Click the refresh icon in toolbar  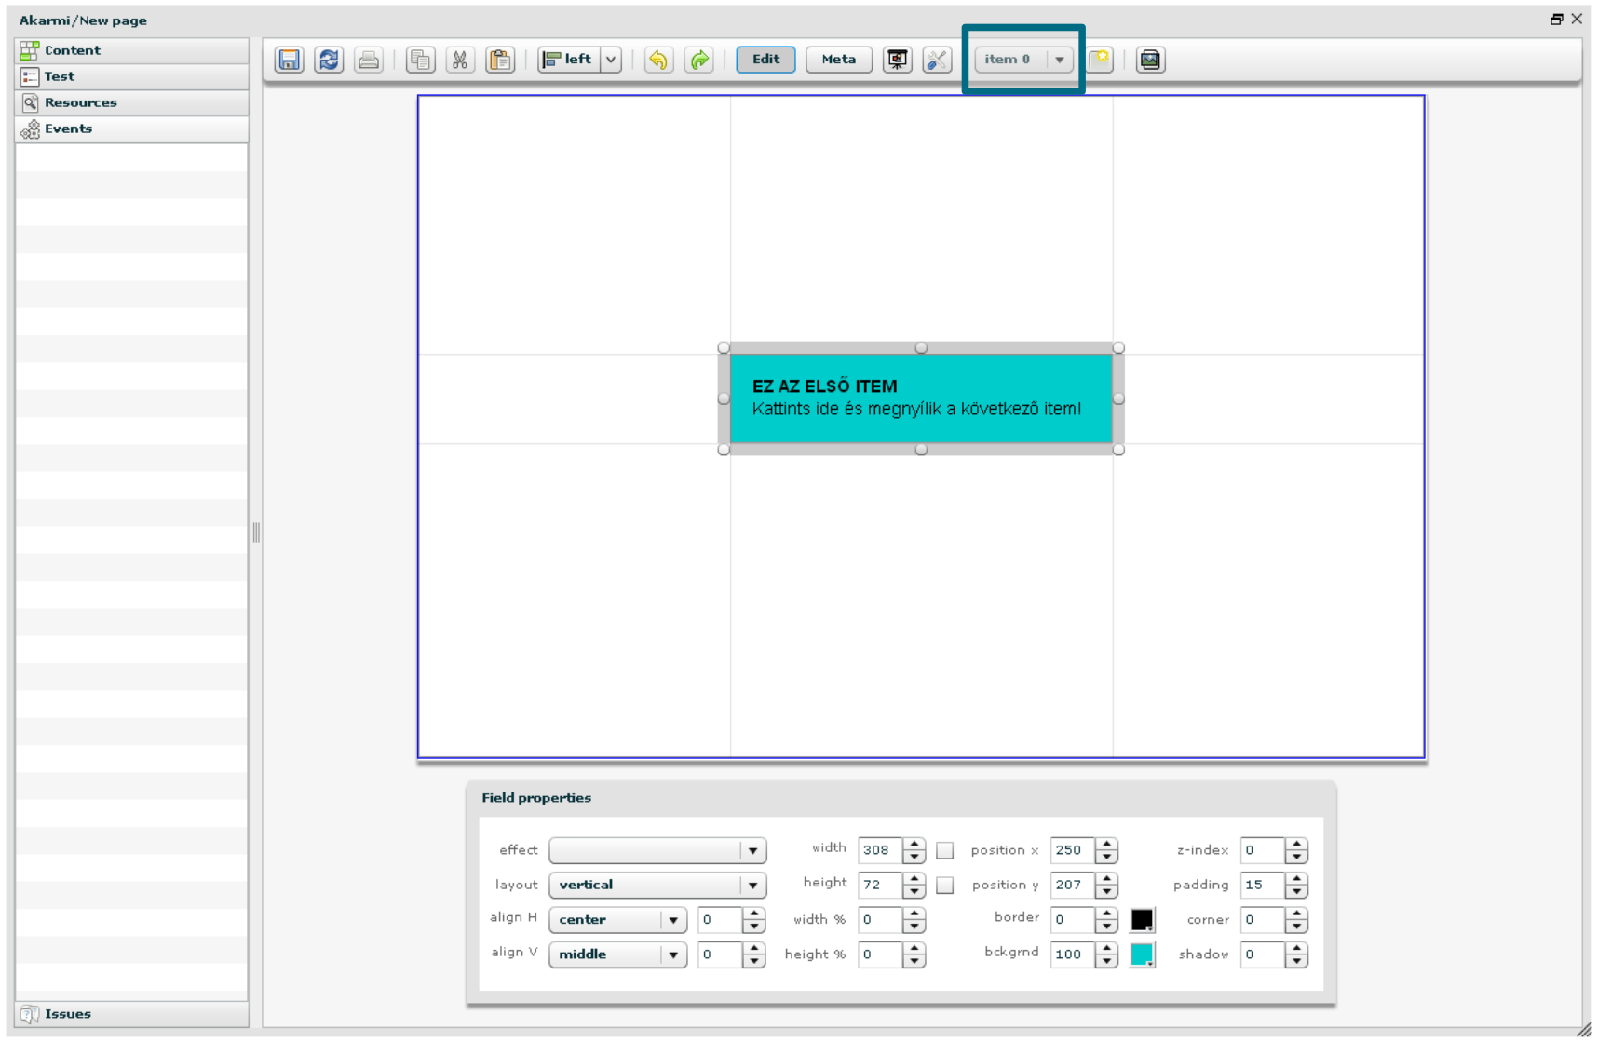tap(329, 60)
